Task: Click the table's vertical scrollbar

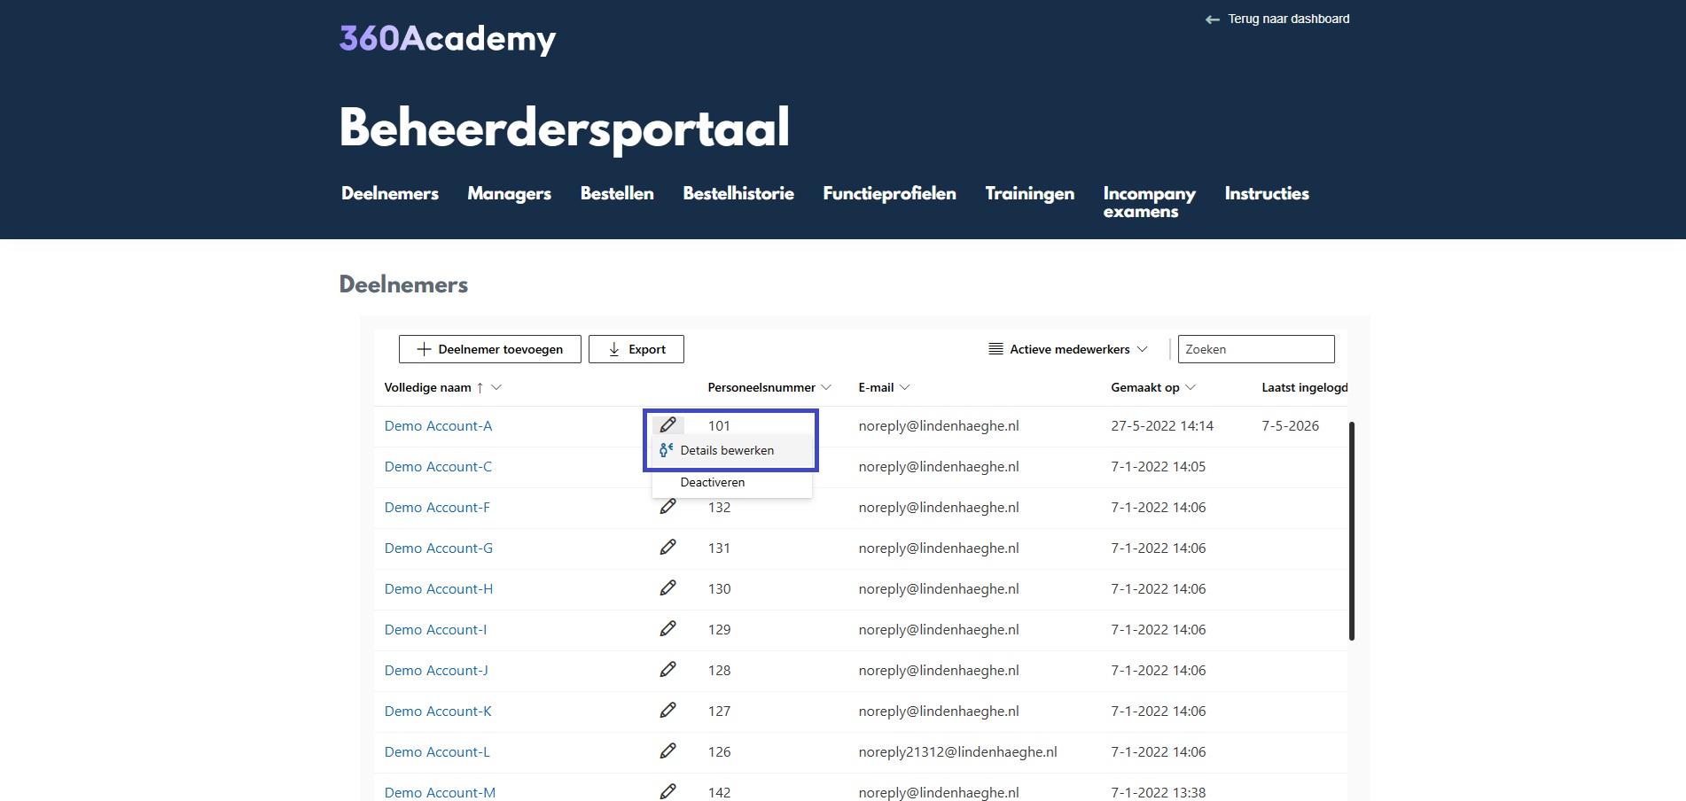Action: pyautogui.click(x=1352, y=531)
